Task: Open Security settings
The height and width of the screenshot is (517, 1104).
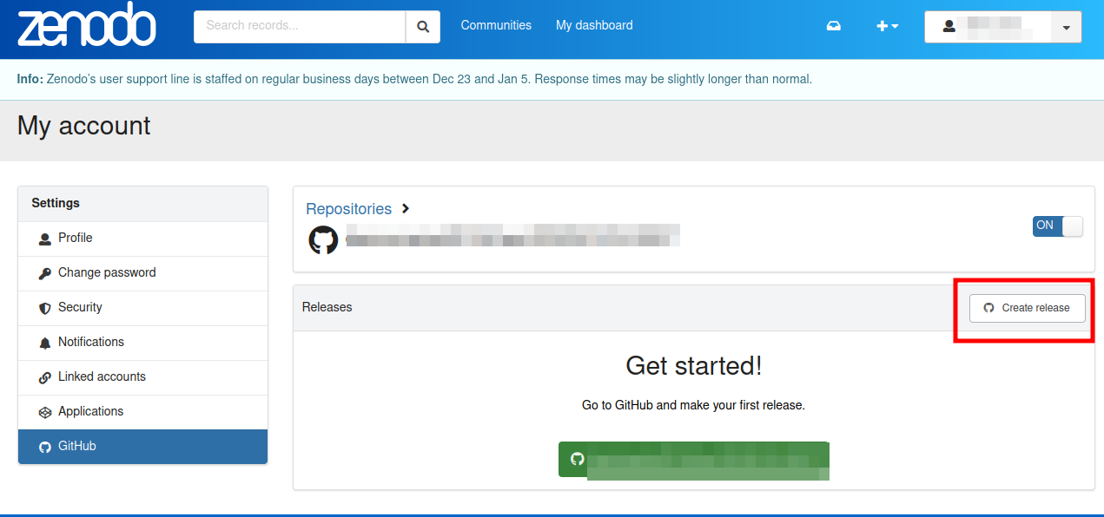Action: click(142, 308)
